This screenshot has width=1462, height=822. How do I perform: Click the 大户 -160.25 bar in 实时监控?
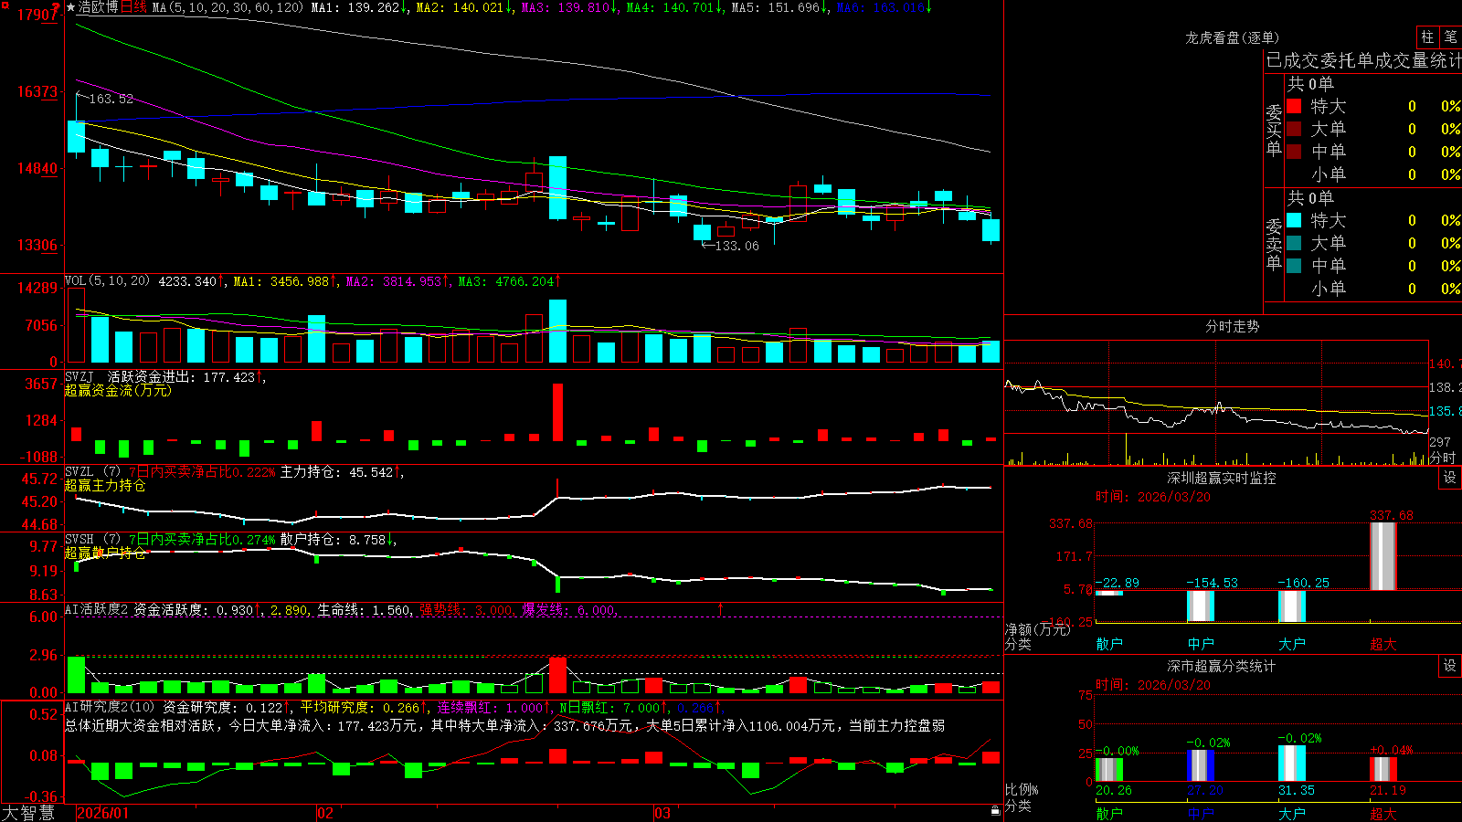tap(1292, 606)
